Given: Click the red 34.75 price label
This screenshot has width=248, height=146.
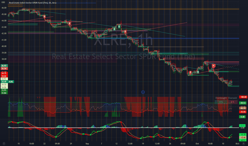Looking at the screenshot, I should click(x=4, y=73).
